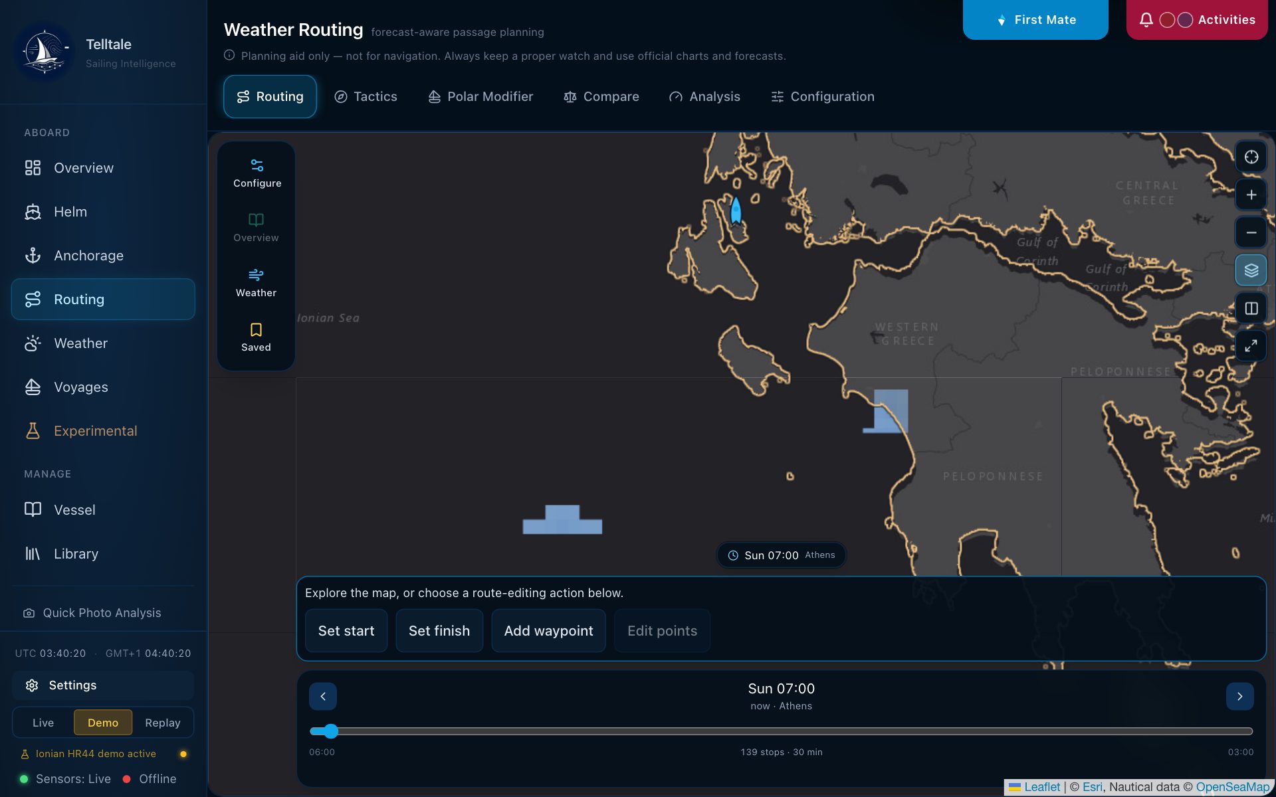The width and height of the screenshot is (1276, 797).
Task: Click Set start button
Action: click(346, 631)
